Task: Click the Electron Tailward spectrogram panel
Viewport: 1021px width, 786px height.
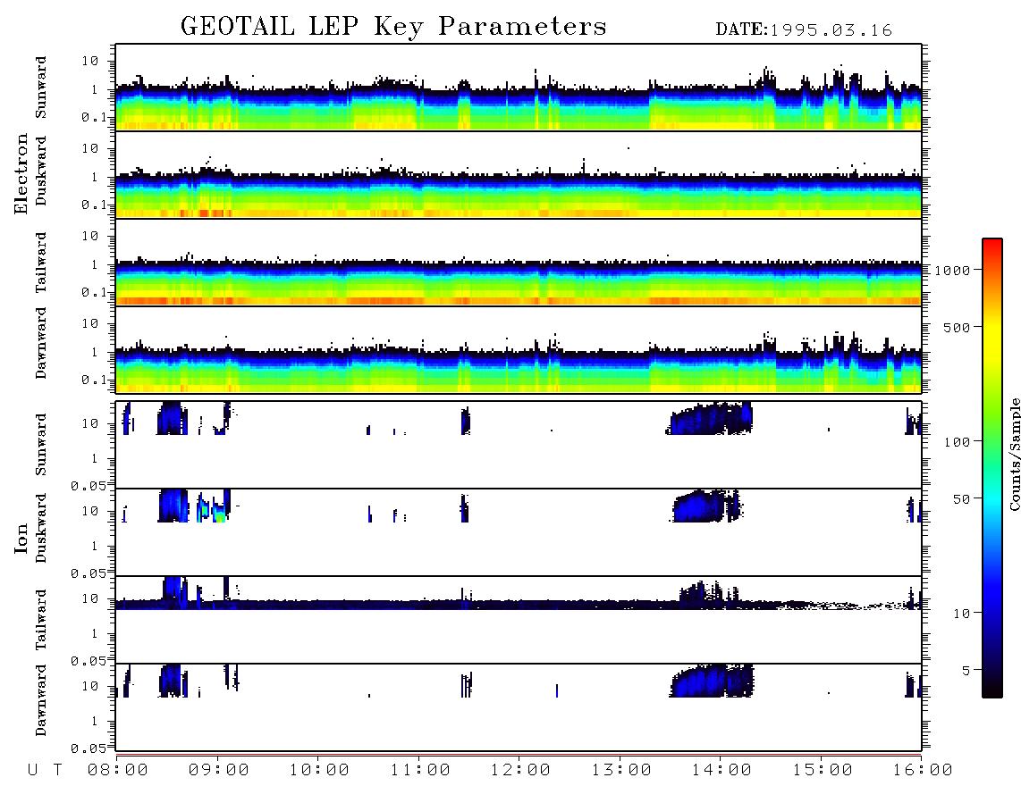Action: tap(519, 262)
